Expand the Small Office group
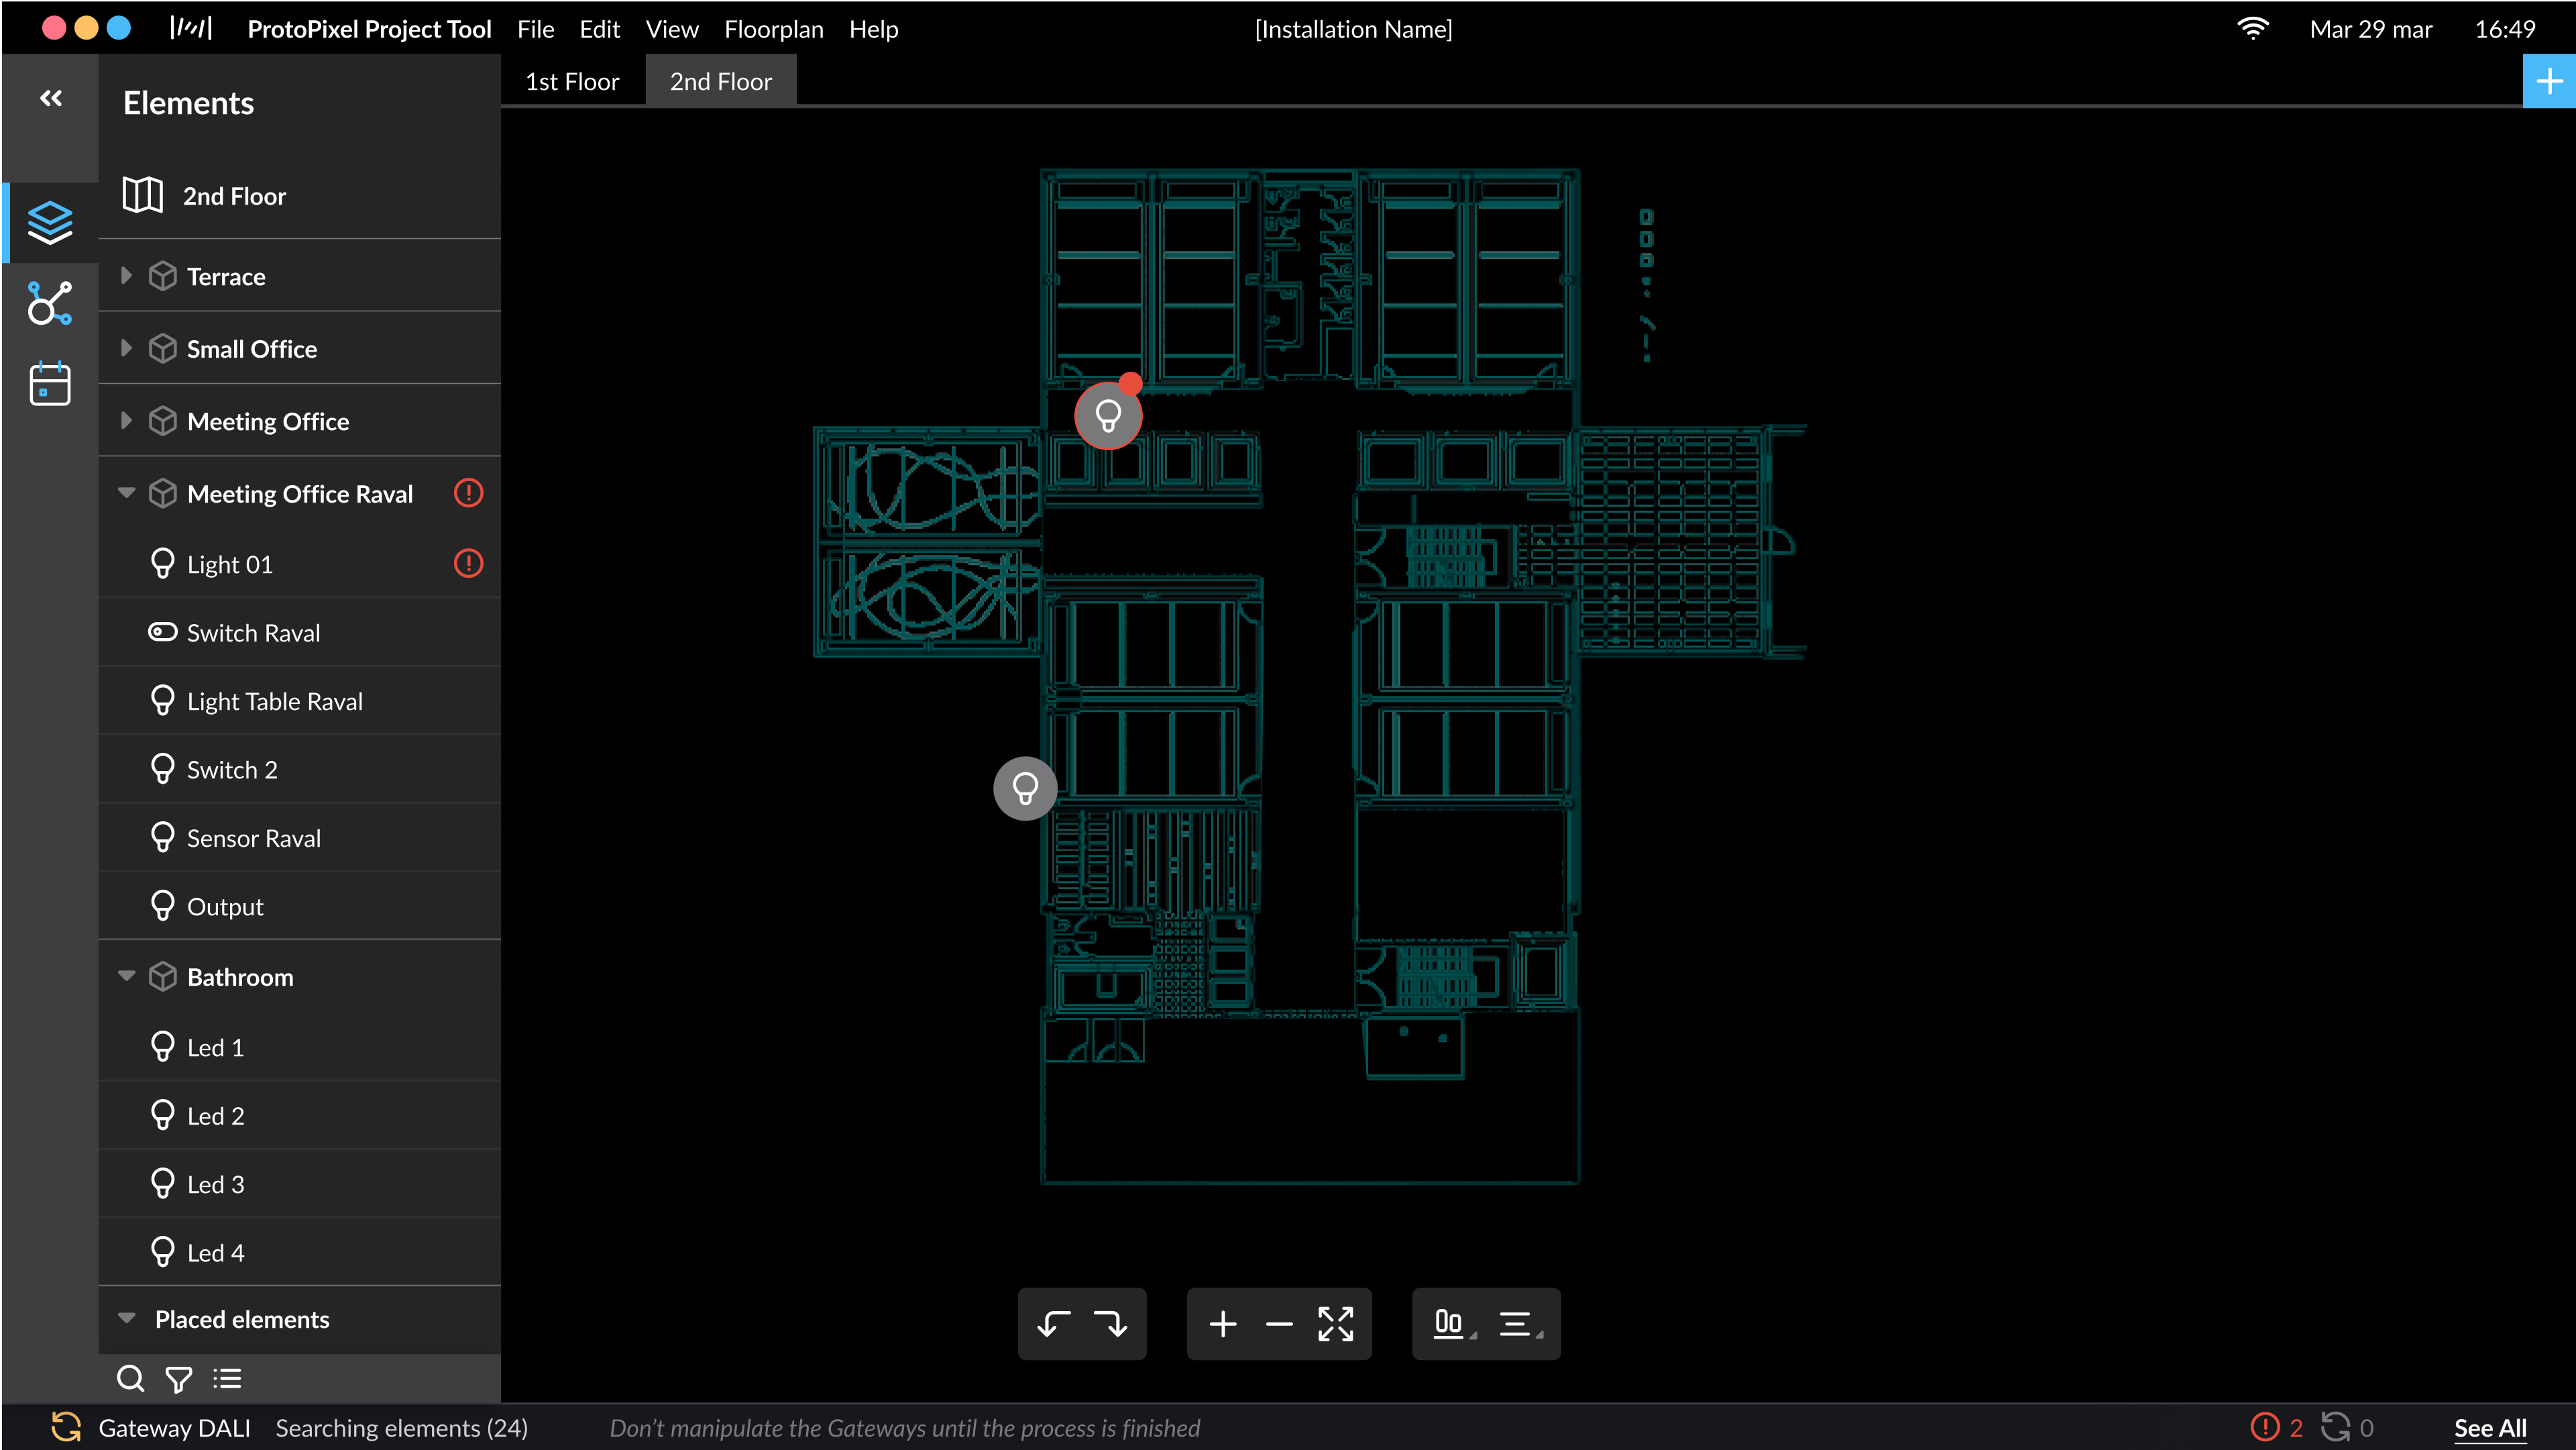Viewport: 2576px width, 1450px height. coord(127,348)
